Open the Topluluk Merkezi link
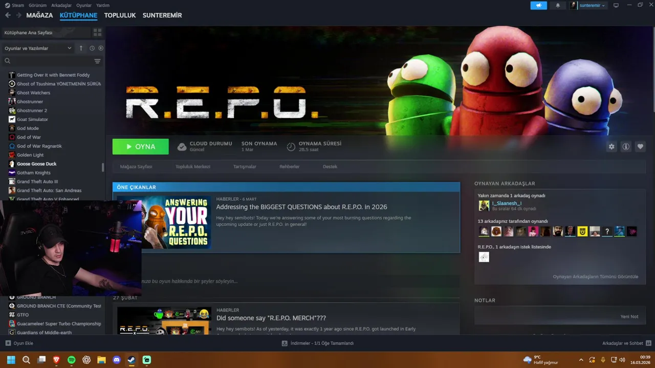Image resolution: width=655 pixels, height=368 pixels. (193, 167)
